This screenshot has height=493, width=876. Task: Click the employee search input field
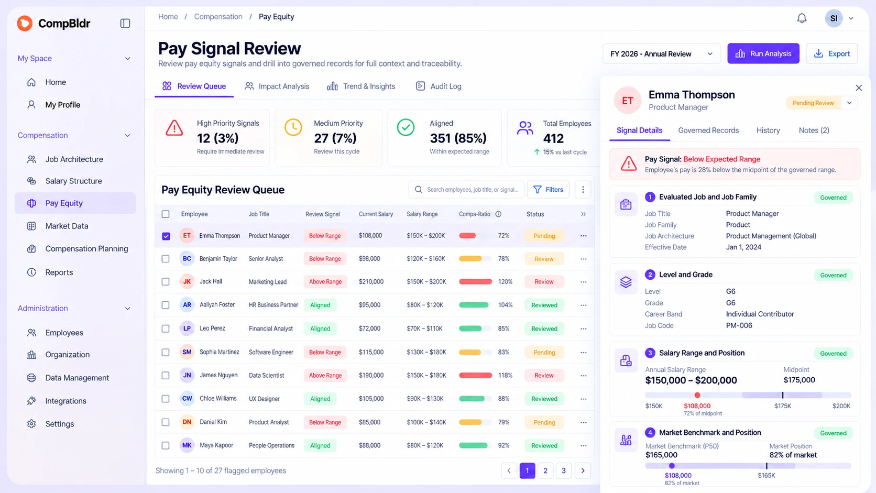click(x=466, y=190)
